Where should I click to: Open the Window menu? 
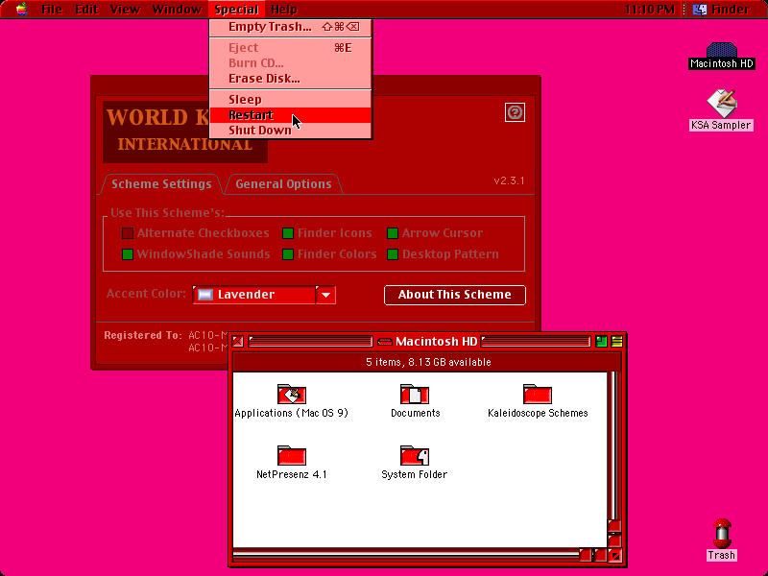click(x=177, y=10)
